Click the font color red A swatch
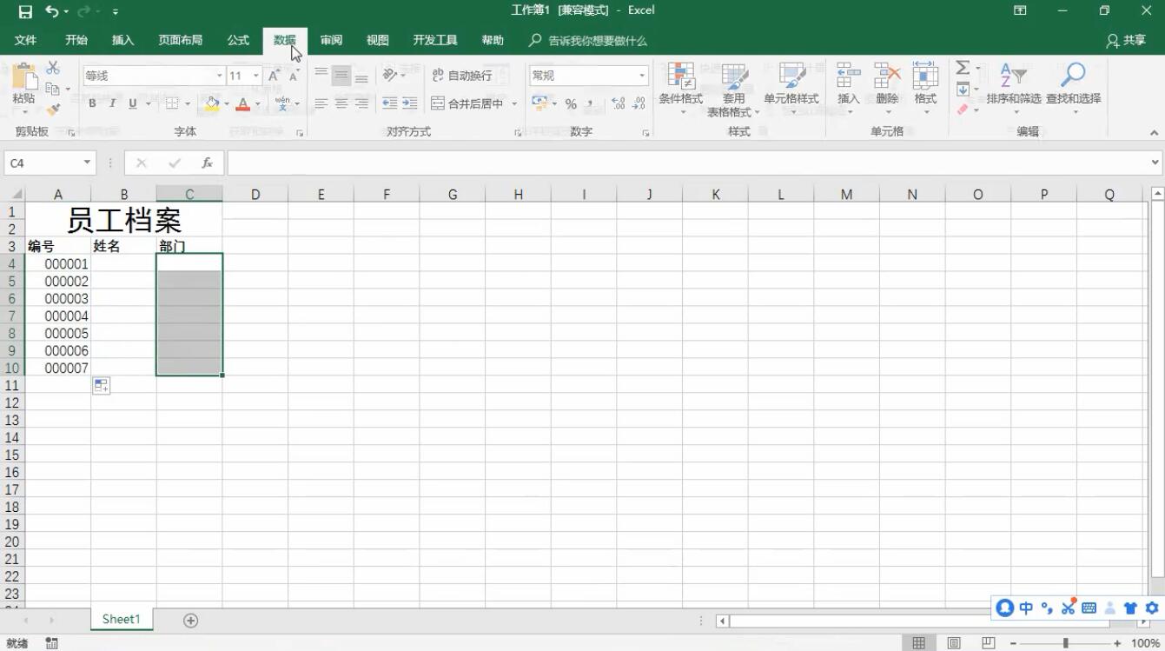1165x651 pixels. [243, 103]
